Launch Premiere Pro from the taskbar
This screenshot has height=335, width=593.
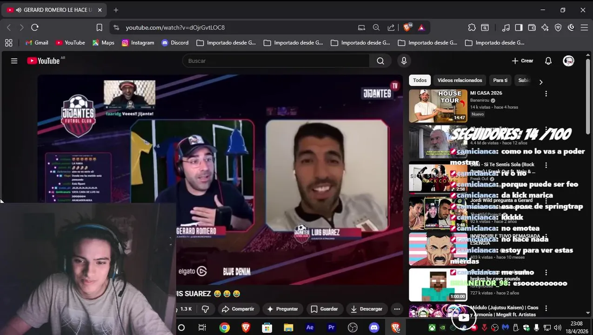[331, 328]
